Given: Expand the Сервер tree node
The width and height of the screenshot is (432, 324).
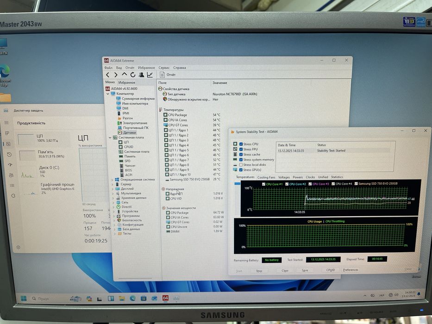Looking at the screenshot, I should click(113, 184).
